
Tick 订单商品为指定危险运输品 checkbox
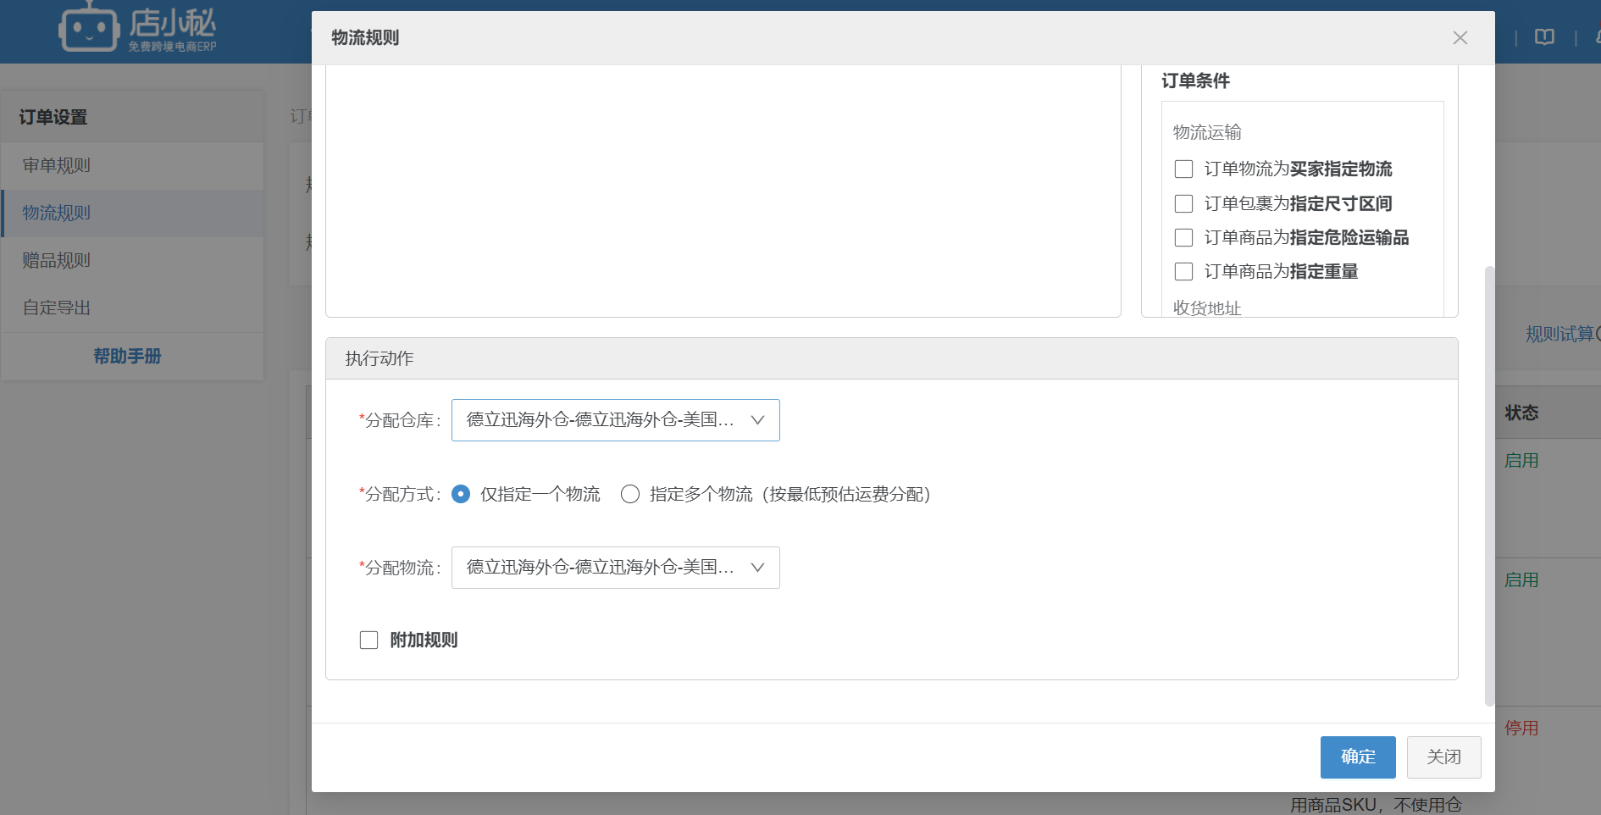(x=1183, y=238)
